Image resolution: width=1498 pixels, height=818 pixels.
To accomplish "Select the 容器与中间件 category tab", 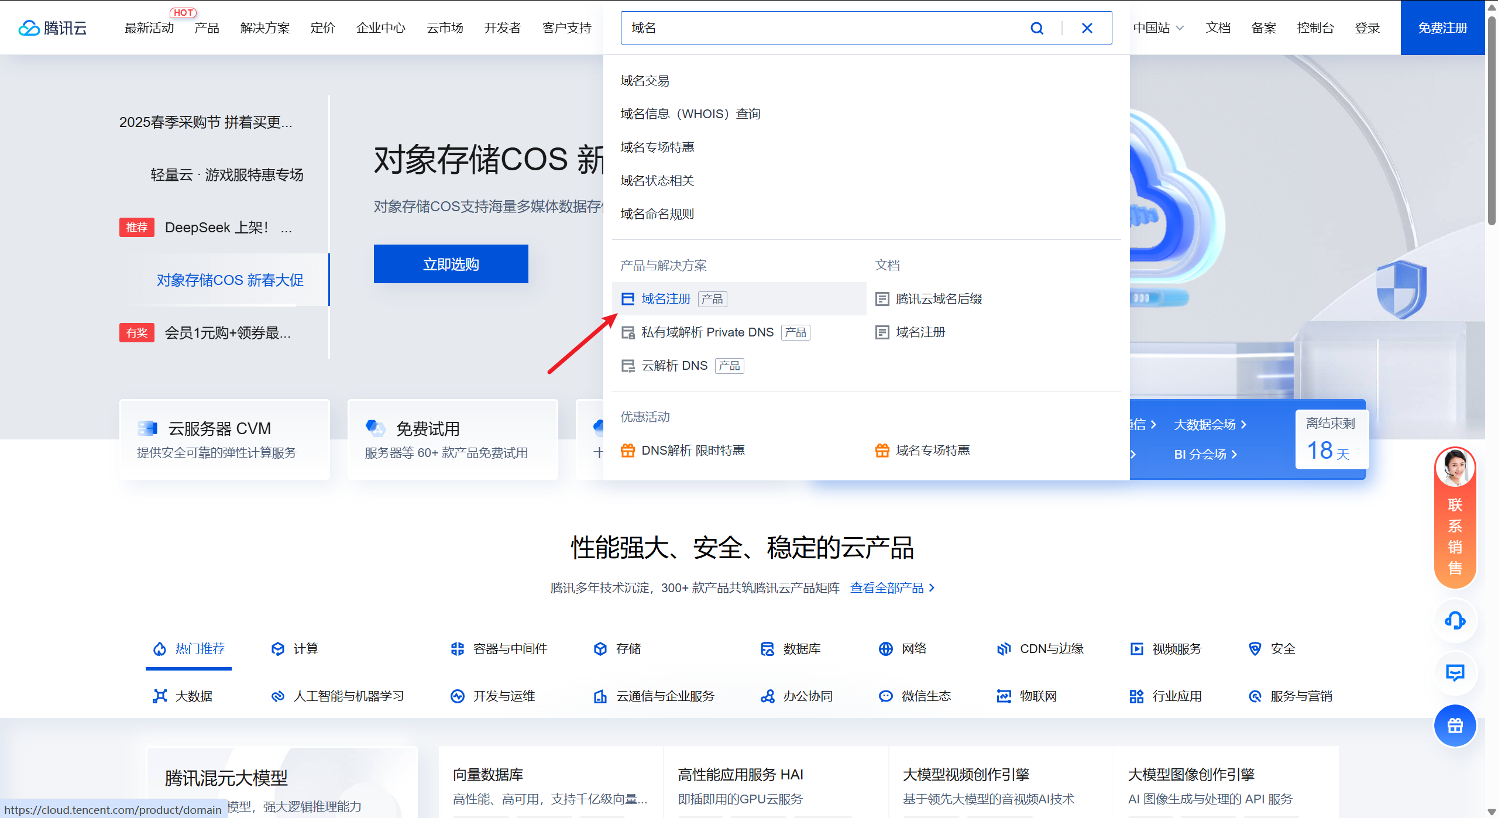I will point(499,648).
